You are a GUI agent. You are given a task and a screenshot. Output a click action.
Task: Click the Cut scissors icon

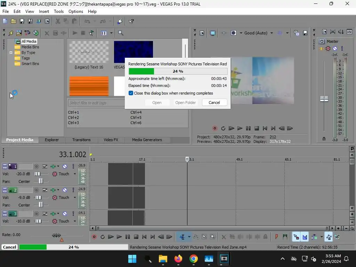(x=58, y=21)
